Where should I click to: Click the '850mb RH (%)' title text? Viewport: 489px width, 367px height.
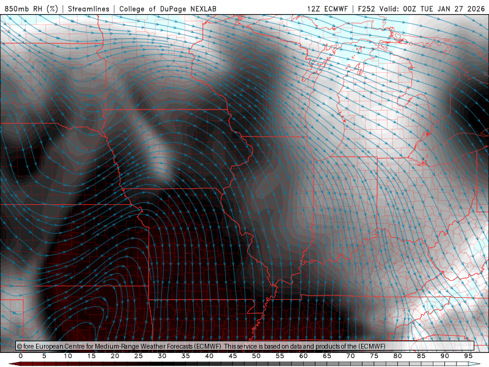point(31,9)
